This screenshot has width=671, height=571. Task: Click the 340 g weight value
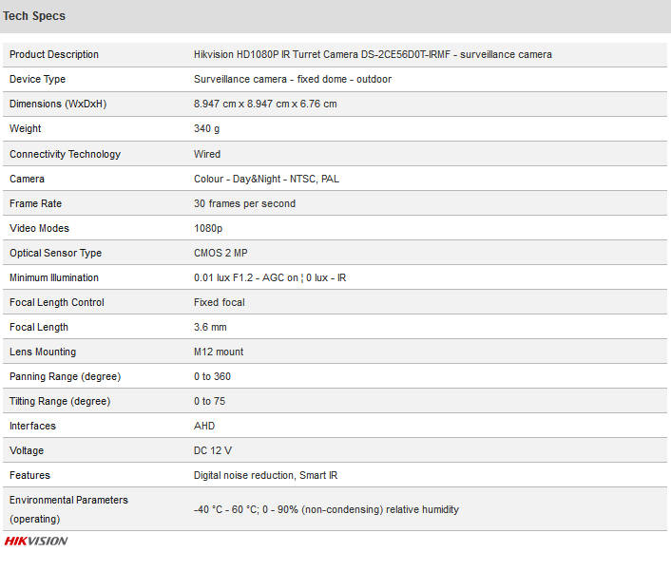pyautogui.click(x=207, y=128)
